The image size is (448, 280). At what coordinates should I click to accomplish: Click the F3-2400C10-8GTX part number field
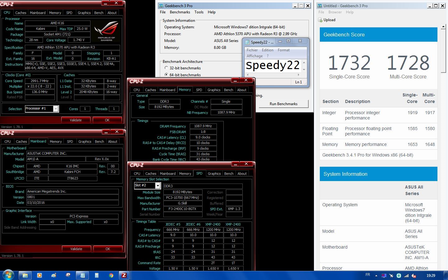[x=182, y=209]
